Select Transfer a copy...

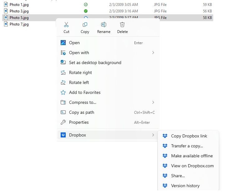coord(188,146)
